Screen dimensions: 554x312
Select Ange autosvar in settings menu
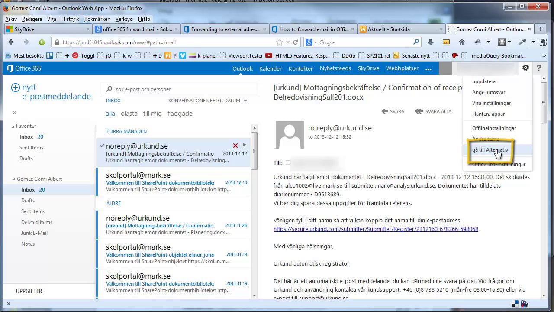coord(489,92)
